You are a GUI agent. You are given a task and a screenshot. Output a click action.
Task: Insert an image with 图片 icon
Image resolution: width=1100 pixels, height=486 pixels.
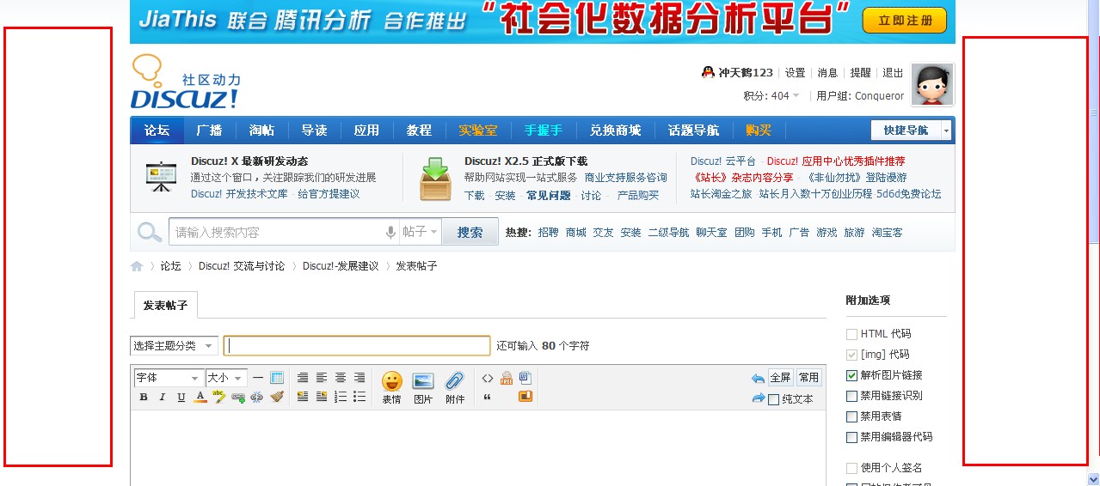pyautogui.click(x=423, y=388)
